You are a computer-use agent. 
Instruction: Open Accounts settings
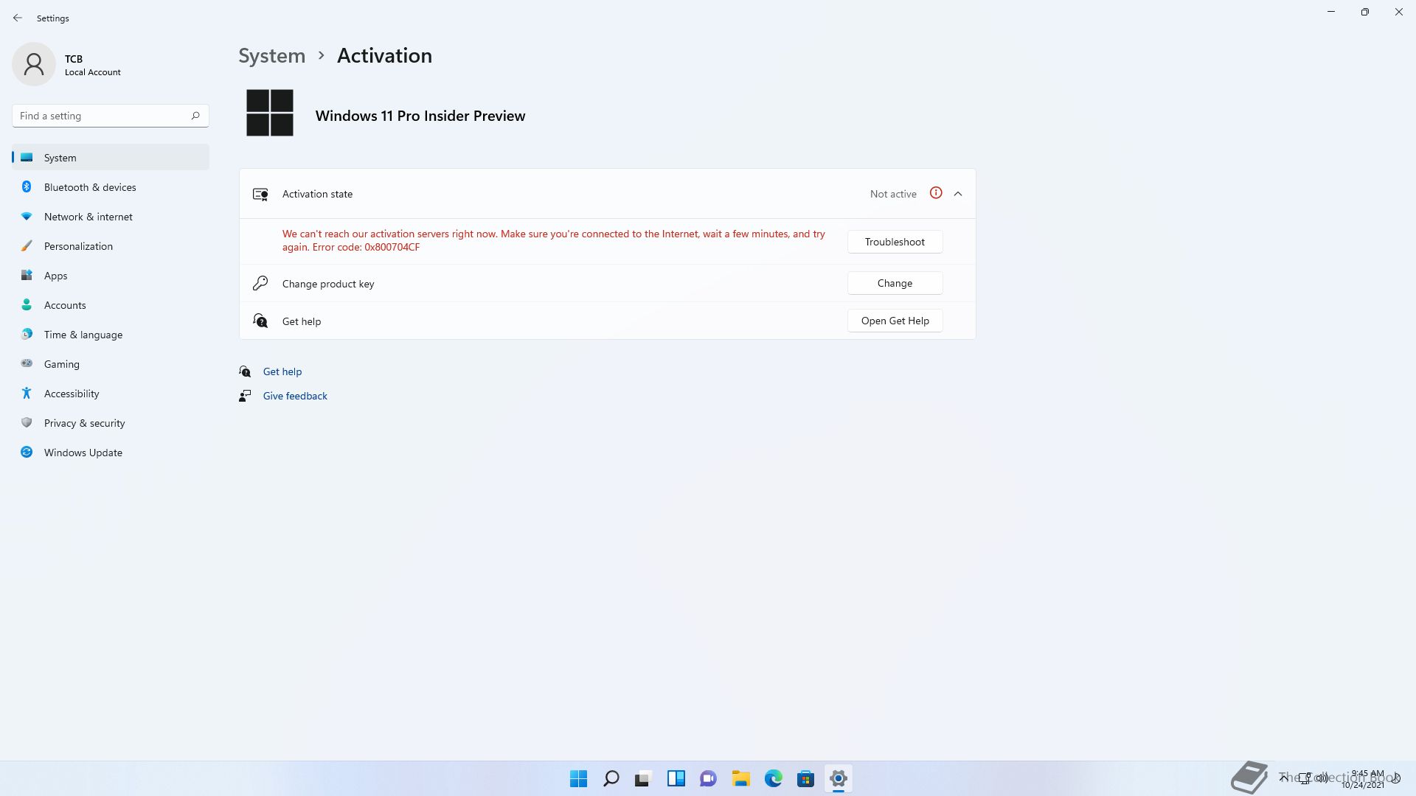coord(111,305)
